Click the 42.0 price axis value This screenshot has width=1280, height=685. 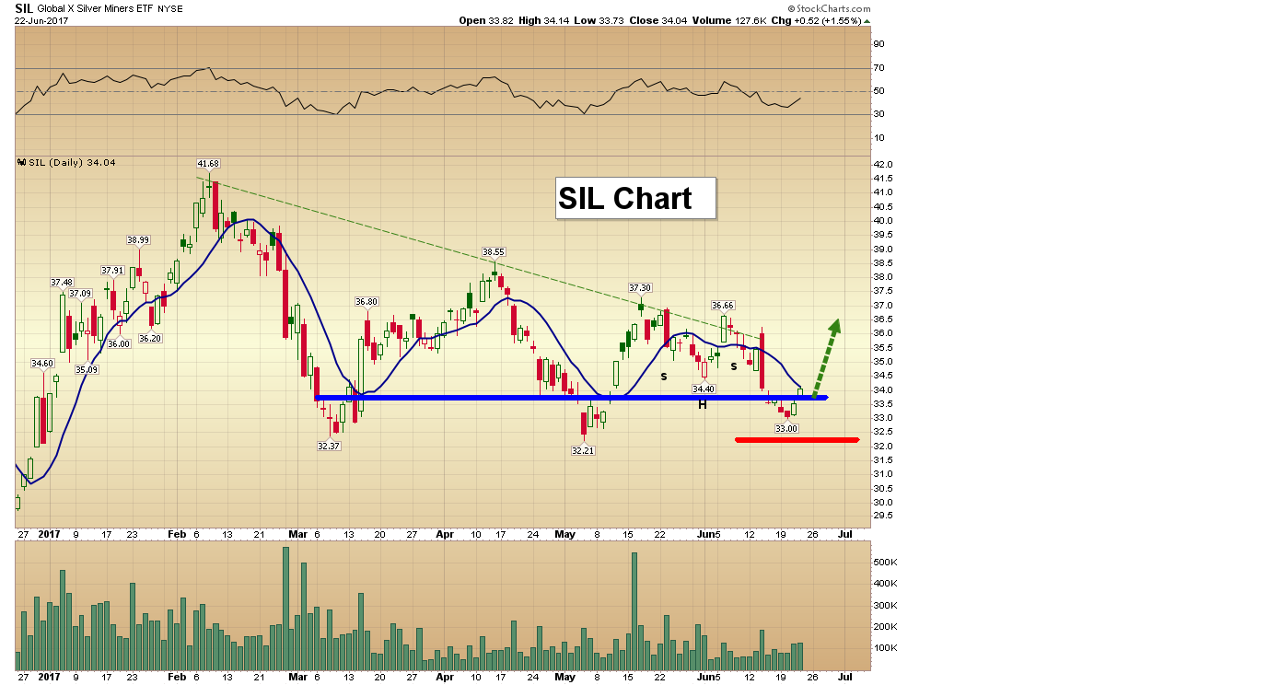[x=884, y=164]
